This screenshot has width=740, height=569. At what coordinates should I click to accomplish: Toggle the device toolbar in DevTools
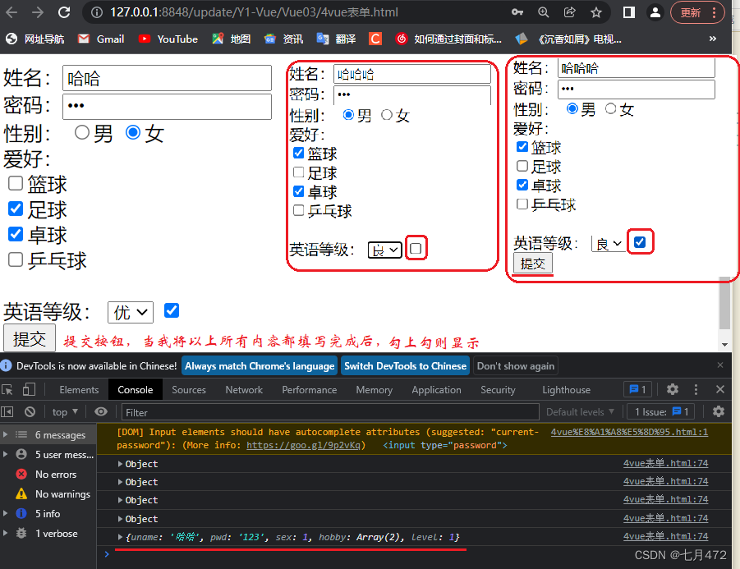pyautogui.click(x=28, y=389)
